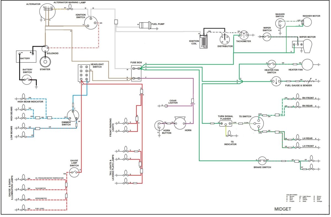Click the tachometer gauge symbol
This screenshot has height=217, width=331.
244,35
